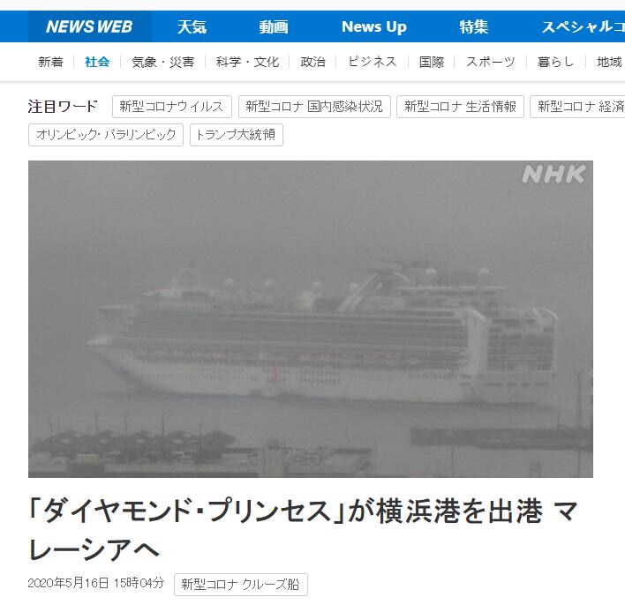Image resolution: width=625 pixels, height=612 pixels.
Task: Open the 気象・災害 category tab
Action: [x=163, y=62]
